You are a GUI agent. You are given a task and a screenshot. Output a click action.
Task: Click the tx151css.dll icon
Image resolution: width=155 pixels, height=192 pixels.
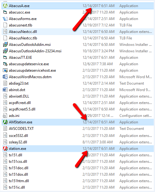tap(5, 162)
